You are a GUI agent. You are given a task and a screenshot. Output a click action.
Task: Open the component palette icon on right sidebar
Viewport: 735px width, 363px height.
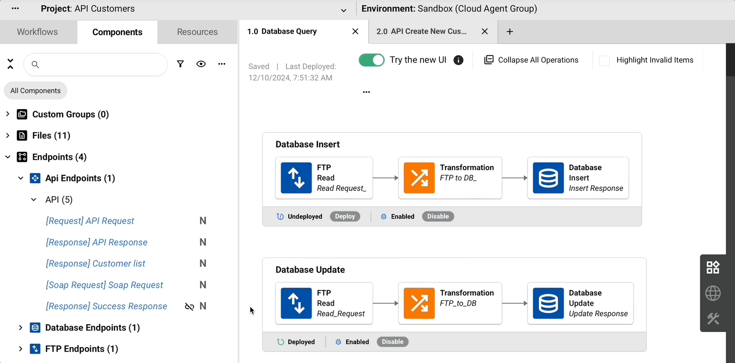click(x=713, y=267)
